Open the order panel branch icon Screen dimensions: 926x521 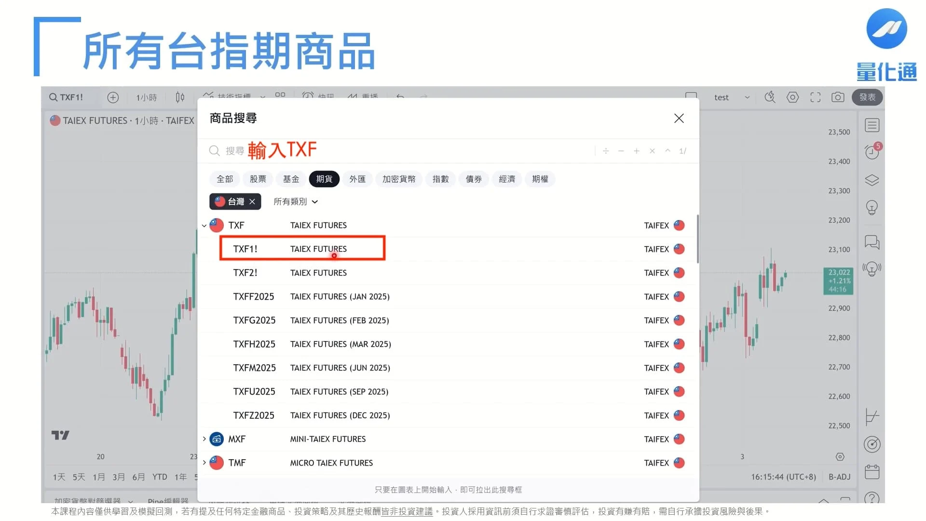coord(872,417)
